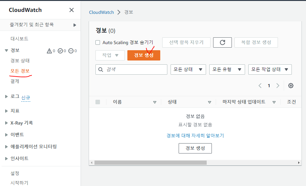This screenshot has height=186, width=306.
Task: Open the 모든 작업 상태 filter dropdown
Action: click(270, 70)
